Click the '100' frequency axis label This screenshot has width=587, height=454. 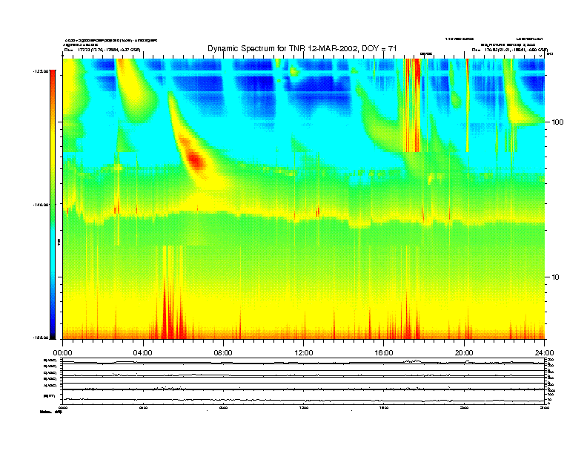pos(557,122)
